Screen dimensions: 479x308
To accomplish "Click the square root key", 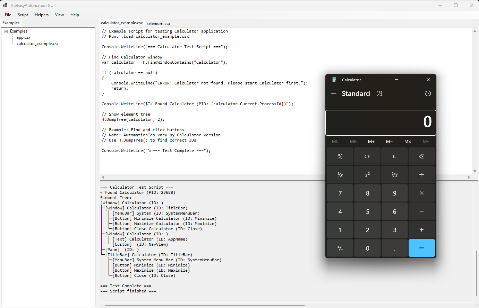I will click(x=395, y=175).
